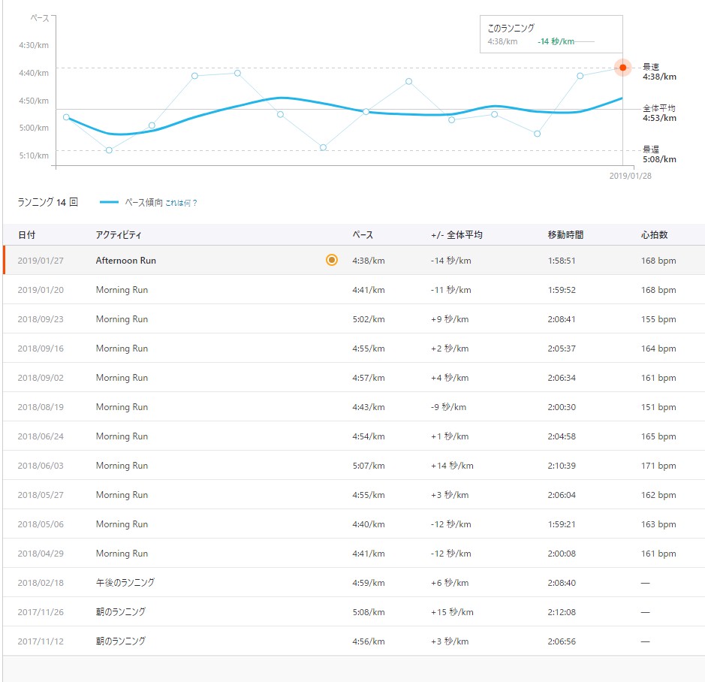
Task: Open Morning Run from 2018/09/23
Action: (x=122, y=319)
